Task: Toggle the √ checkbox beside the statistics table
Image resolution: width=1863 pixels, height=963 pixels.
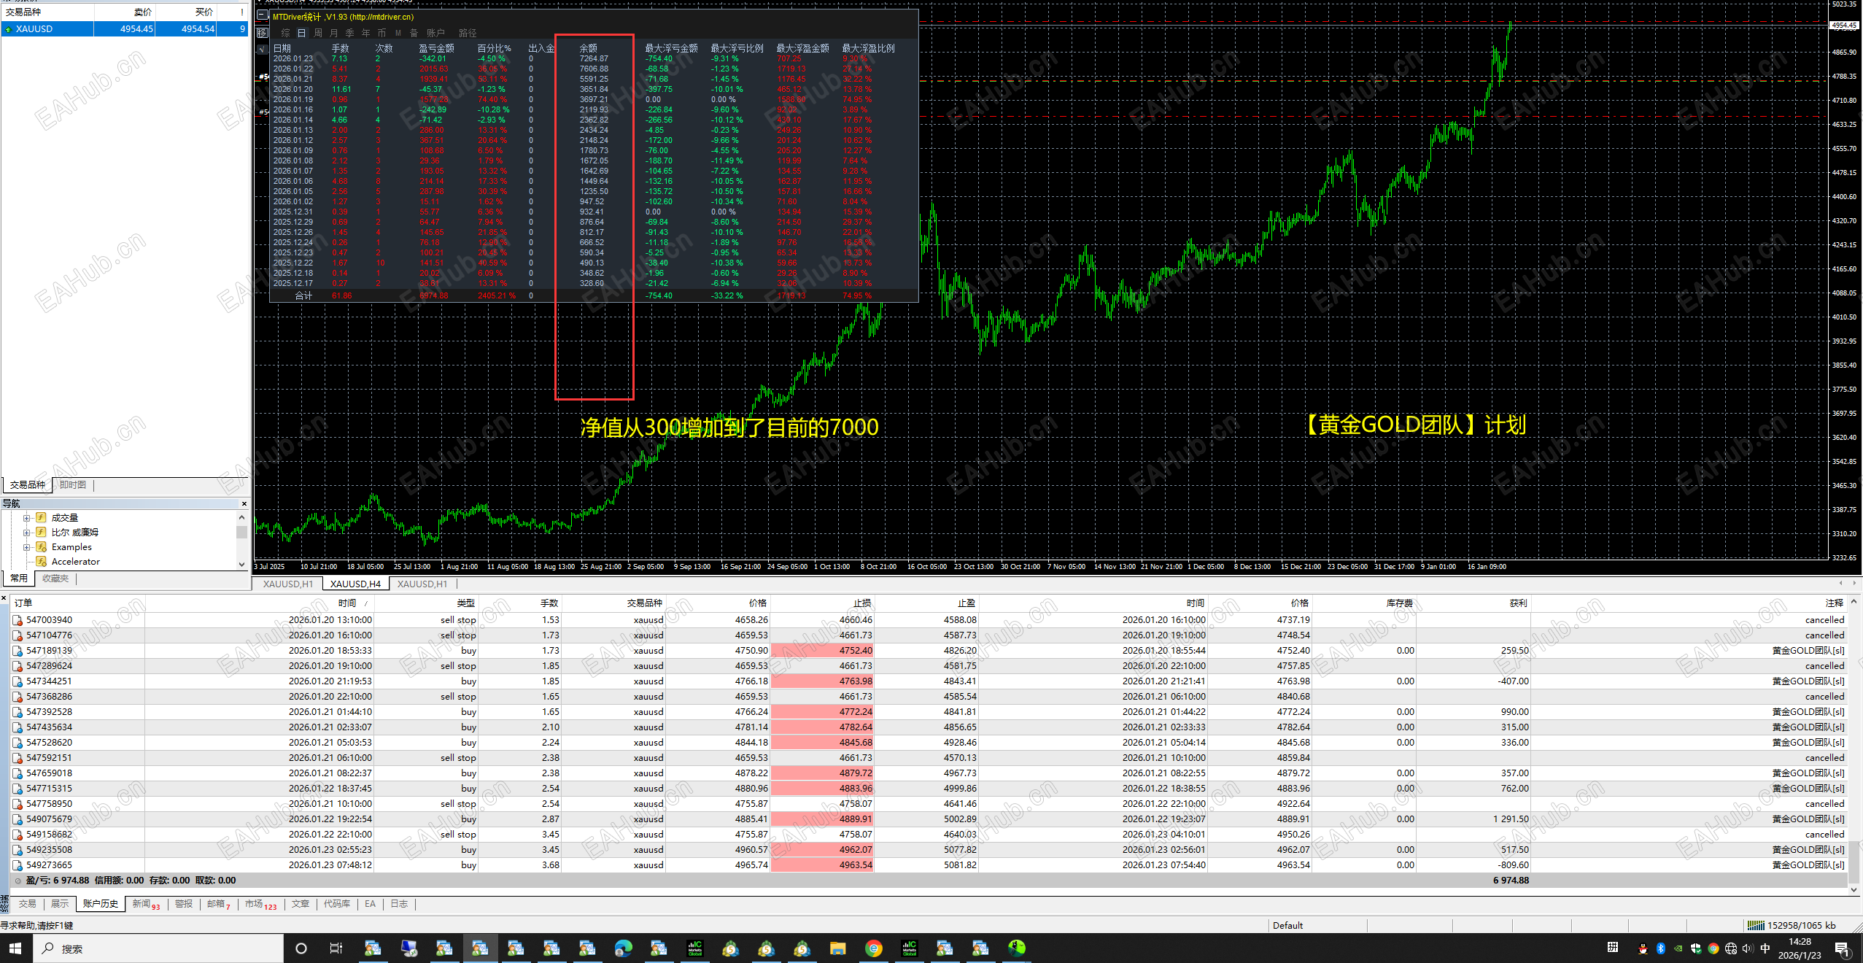Action: pyautogui.click(x=262, y=49)
